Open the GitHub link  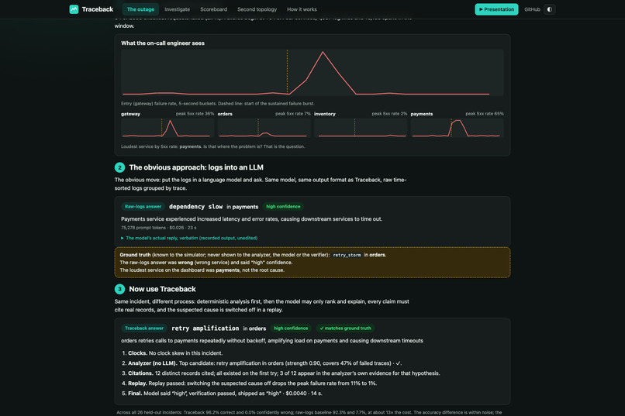coord(532,9)
